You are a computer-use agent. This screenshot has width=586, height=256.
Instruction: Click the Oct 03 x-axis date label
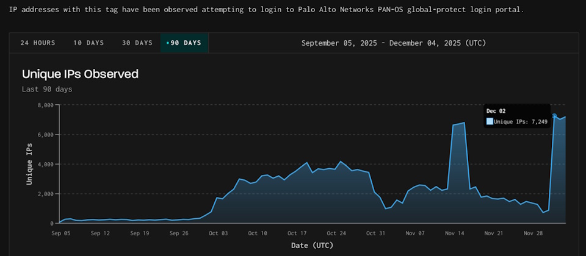coord(217,233)
